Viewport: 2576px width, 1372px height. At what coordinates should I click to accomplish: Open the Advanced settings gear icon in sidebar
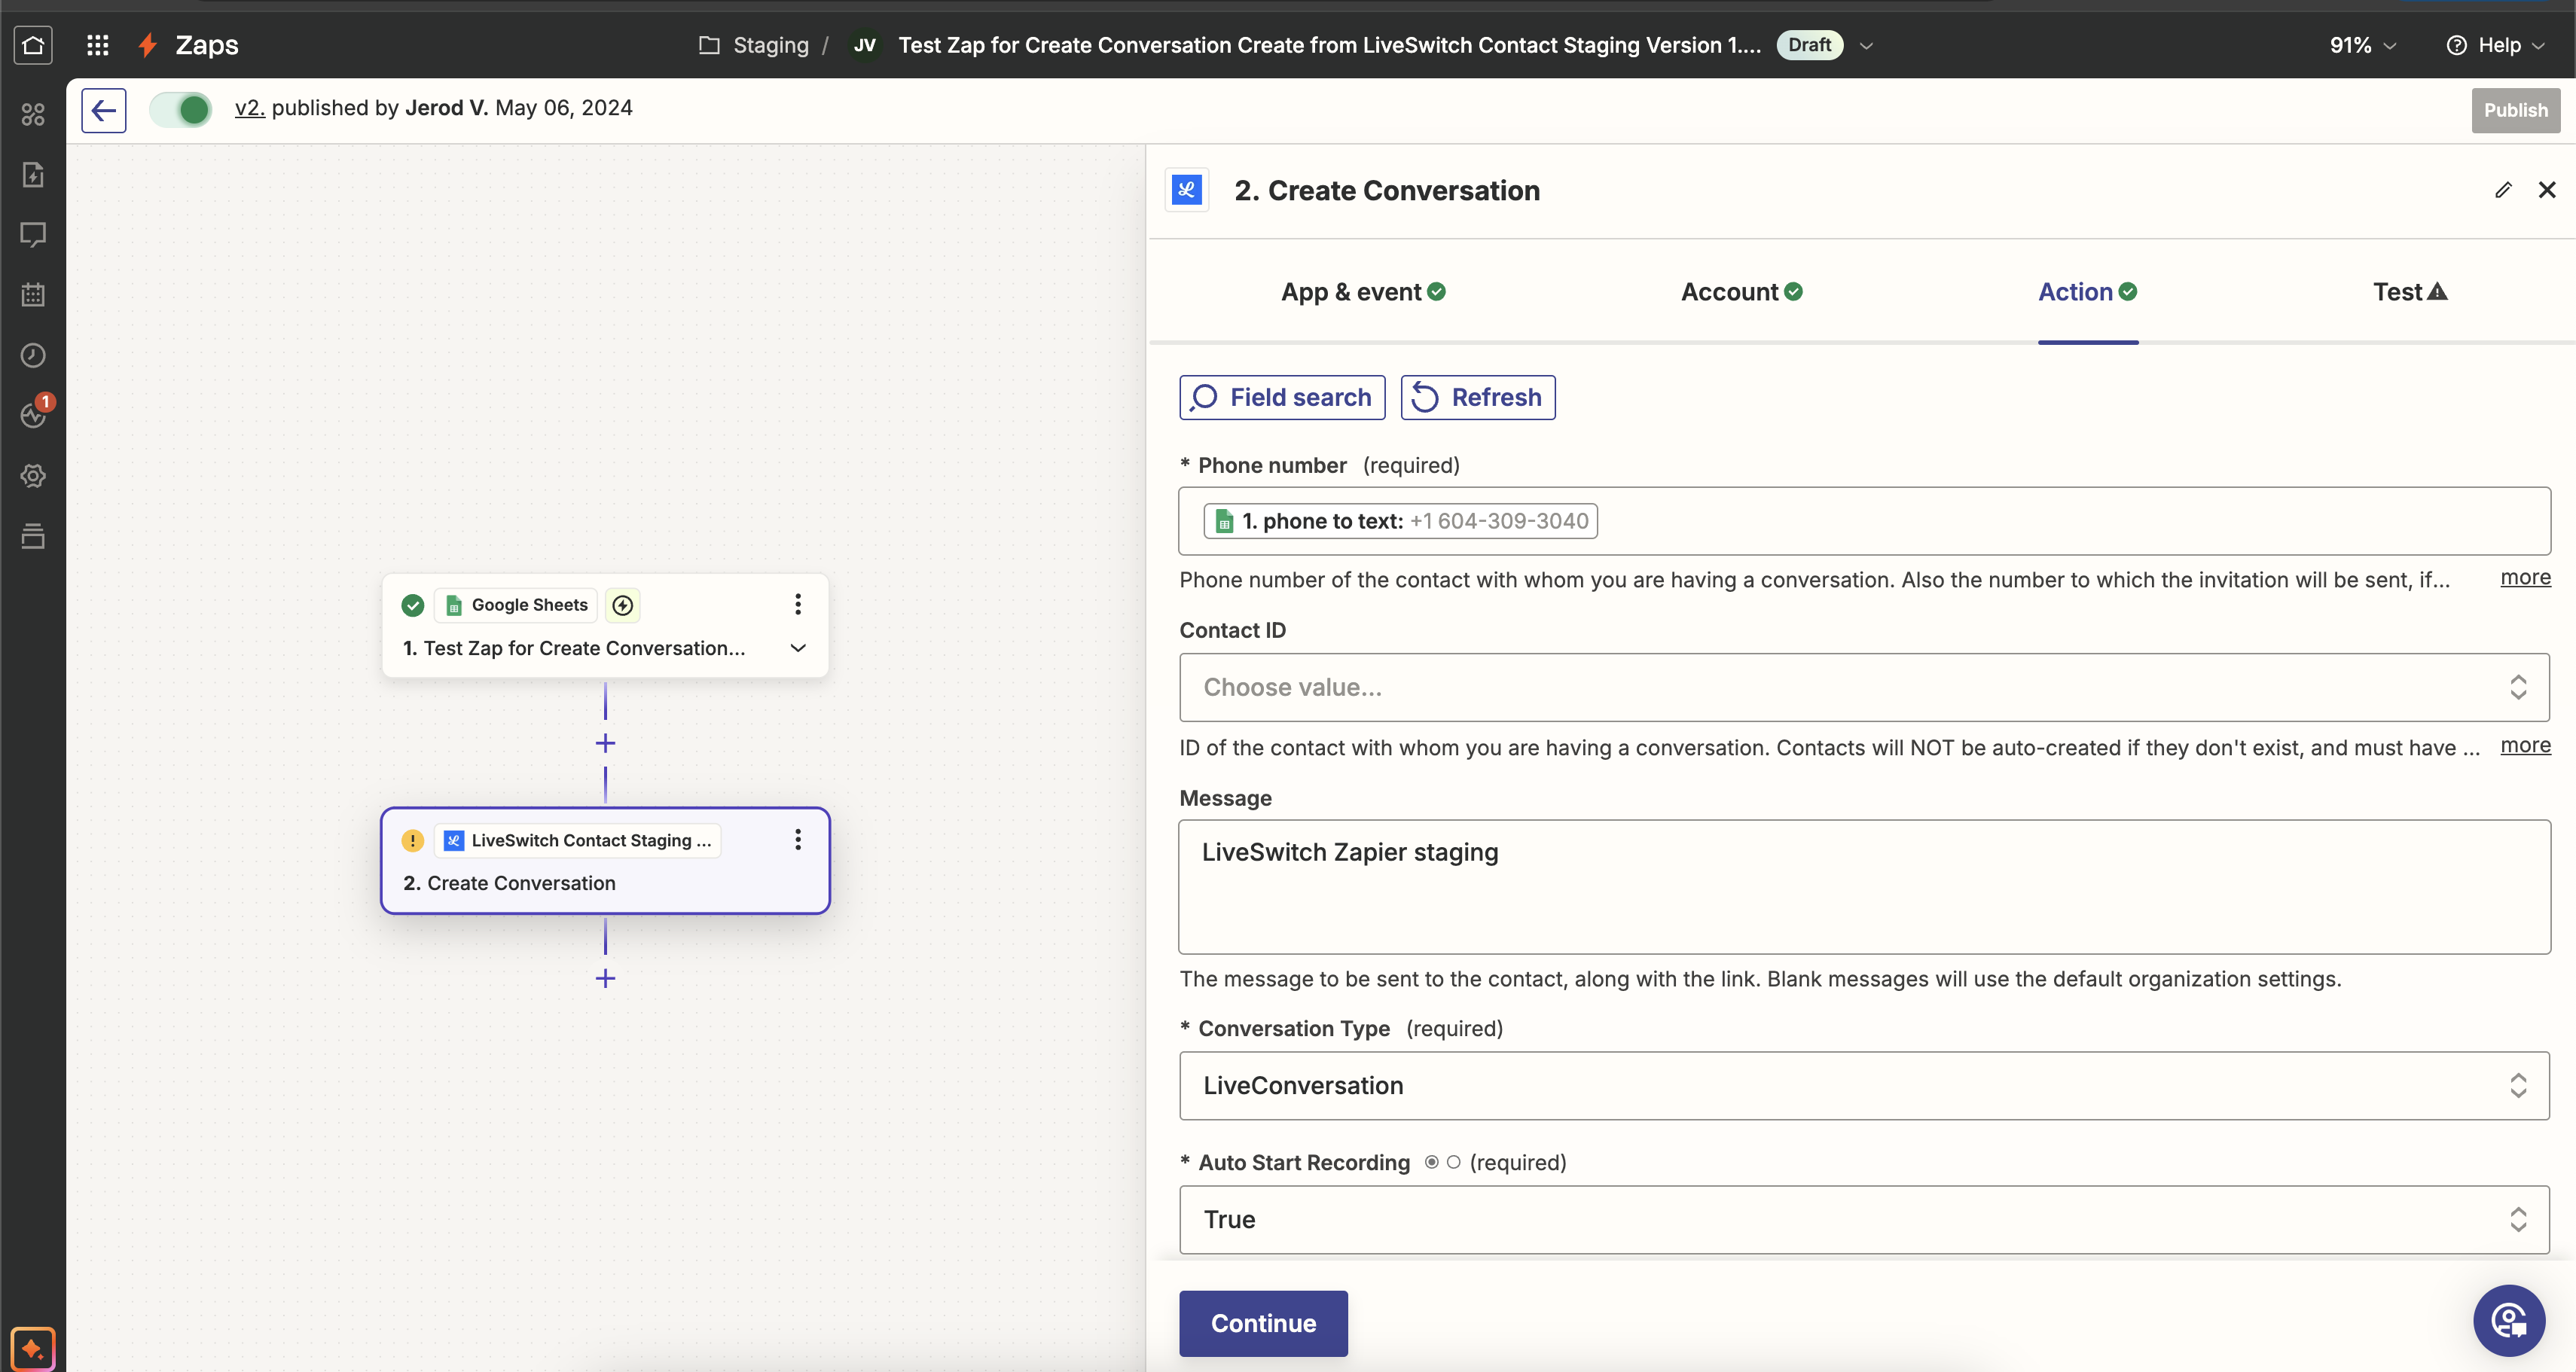[x=33, y=476]
